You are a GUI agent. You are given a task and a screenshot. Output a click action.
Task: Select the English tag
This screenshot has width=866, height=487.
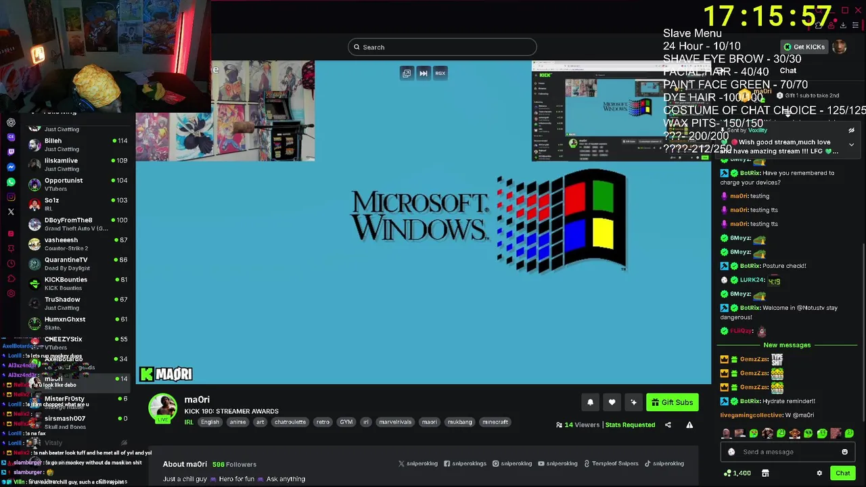(210, 422)
